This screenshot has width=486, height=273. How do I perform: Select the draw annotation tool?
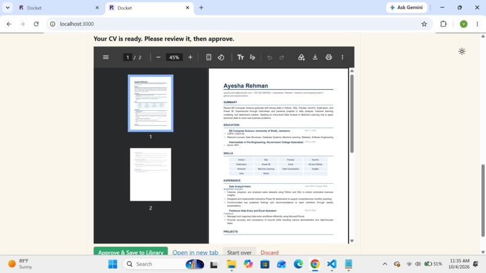(253, 57)
